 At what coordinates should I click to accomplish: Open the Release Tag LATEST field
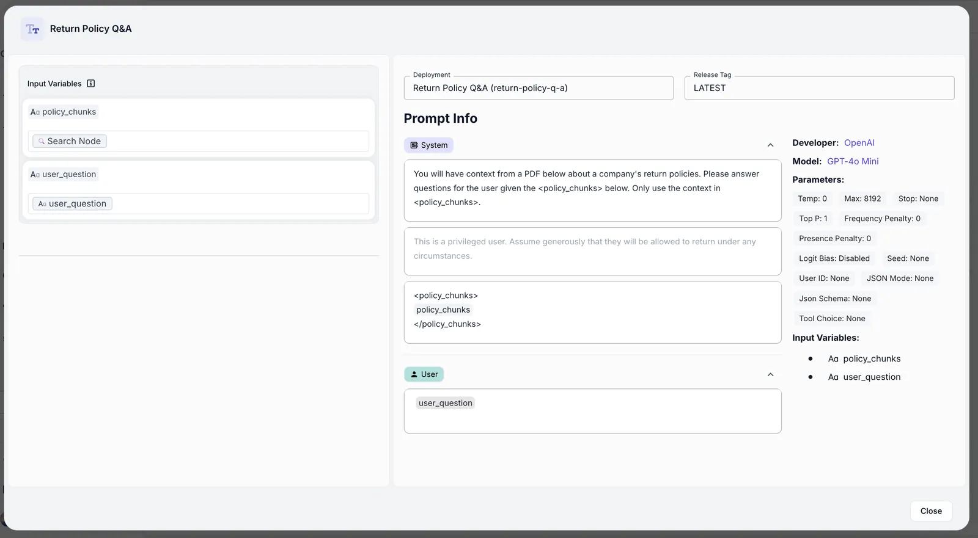click(x=819, y=88)
